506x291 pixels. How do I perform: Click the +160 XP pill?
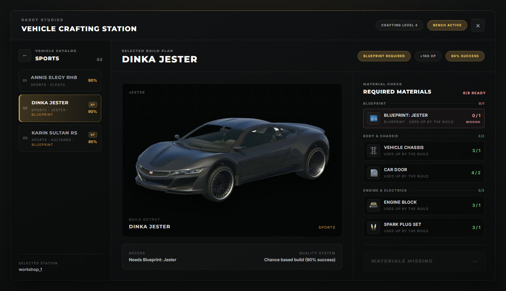point(428,56)
